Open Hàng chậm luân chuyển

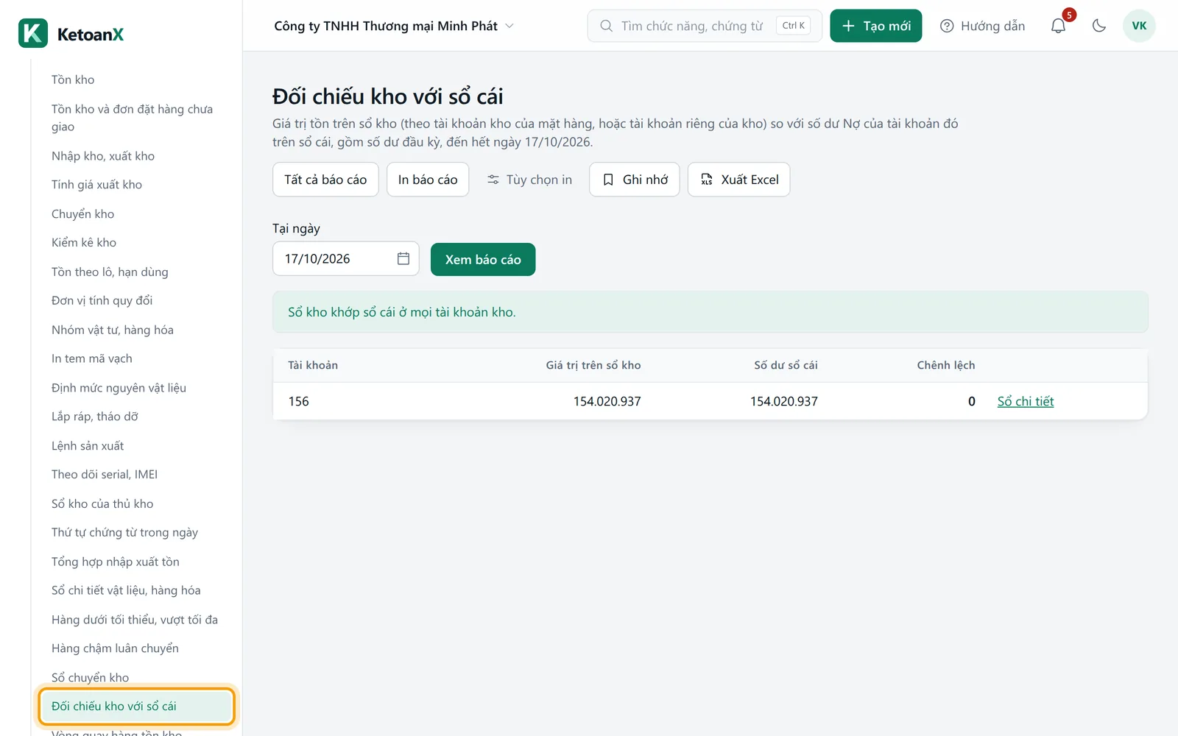pos(115,649)
